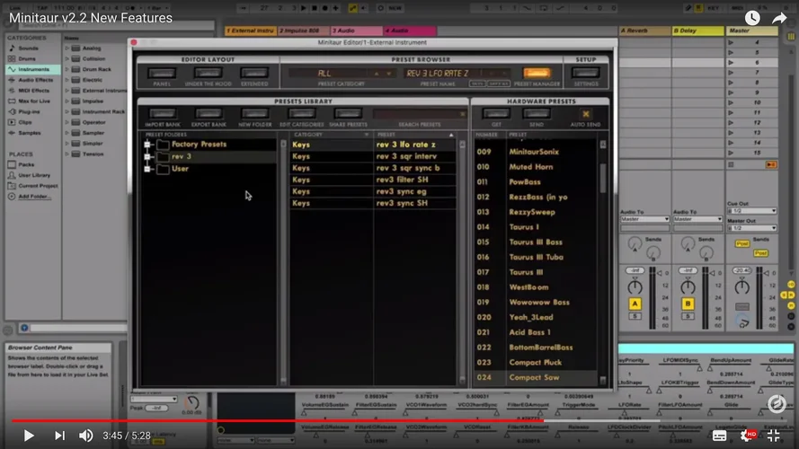
Task: Sort by Category column header
Action: [x=332, y=135]
